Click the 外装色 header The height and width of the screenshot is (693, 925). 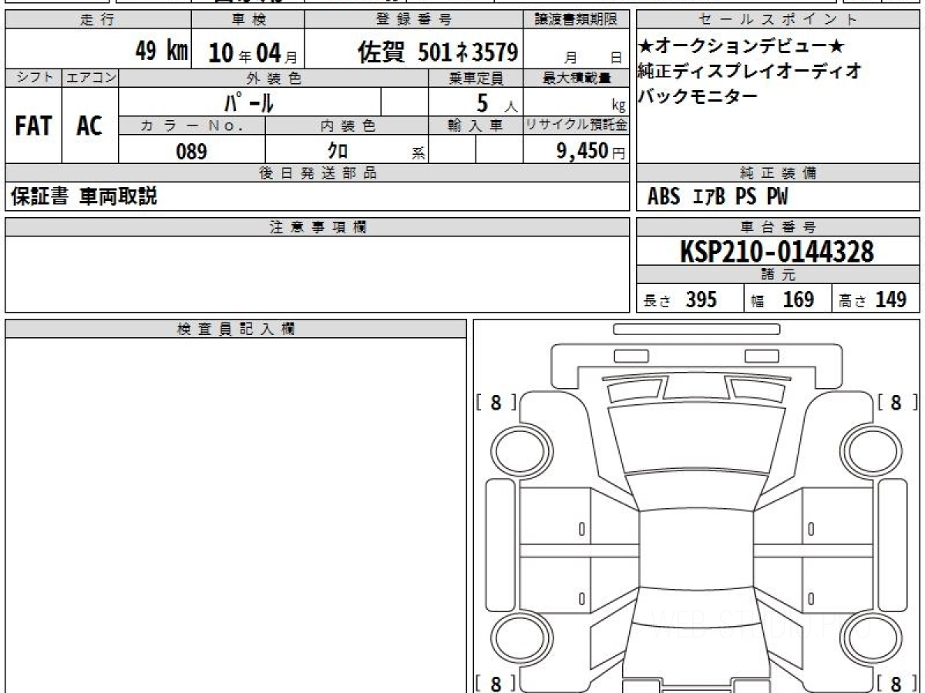[x=274, y=78]
